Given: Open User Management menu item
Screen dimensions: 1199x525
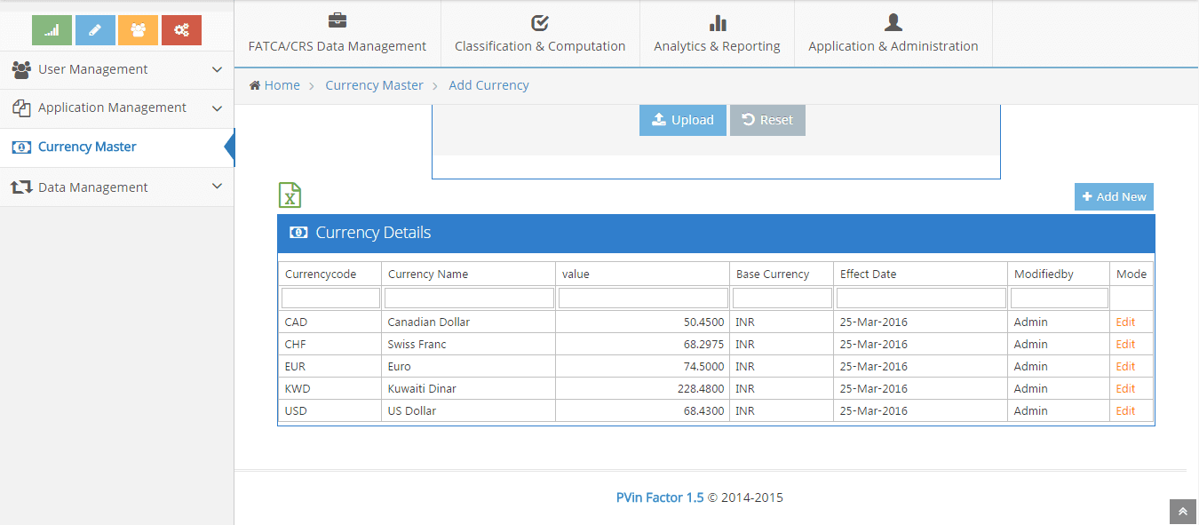Looking at the screenshot, I should [x=116, y=69].
